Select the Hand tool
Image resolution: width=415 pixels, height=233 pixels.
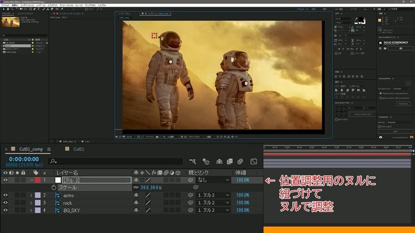pos(8,9)
